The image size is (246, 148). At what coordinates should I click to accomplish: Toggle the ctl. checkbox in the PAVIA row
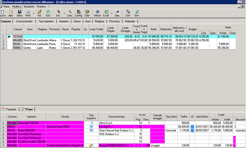(193, 130)
